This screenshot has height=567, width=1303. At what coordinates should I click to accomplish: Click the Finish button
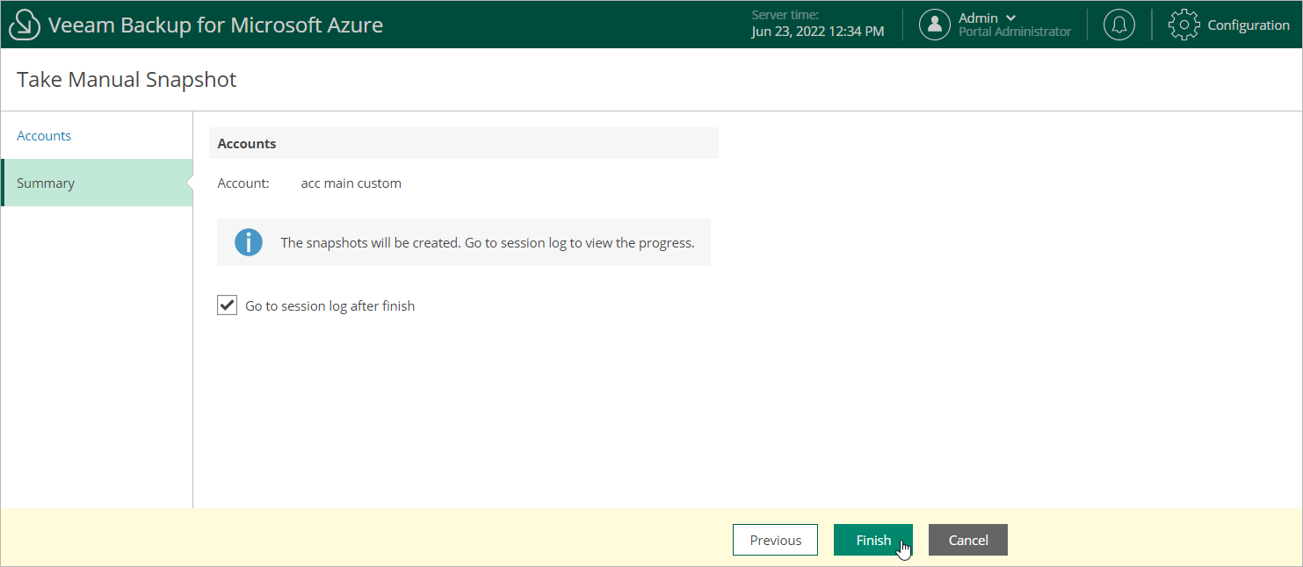click(x=873, y=540)
